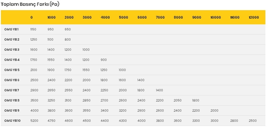This screenshot has width=268, height=127.
Task: Click the Toplam Basınç Farkı (Pa) heading
Action: pos(30,4)
